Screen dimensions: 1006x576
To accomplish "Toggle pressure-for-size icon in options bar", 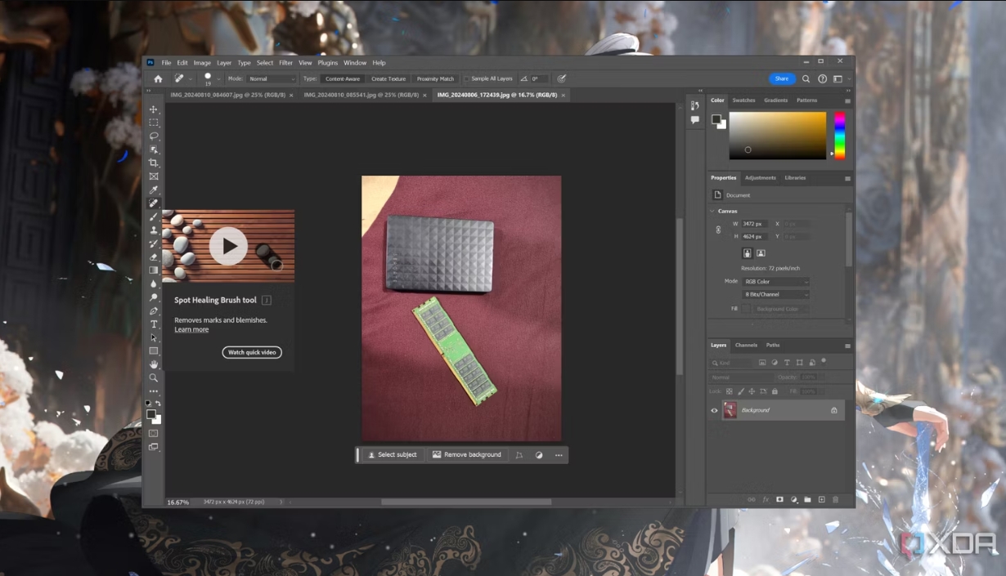I will pos(562,79).
